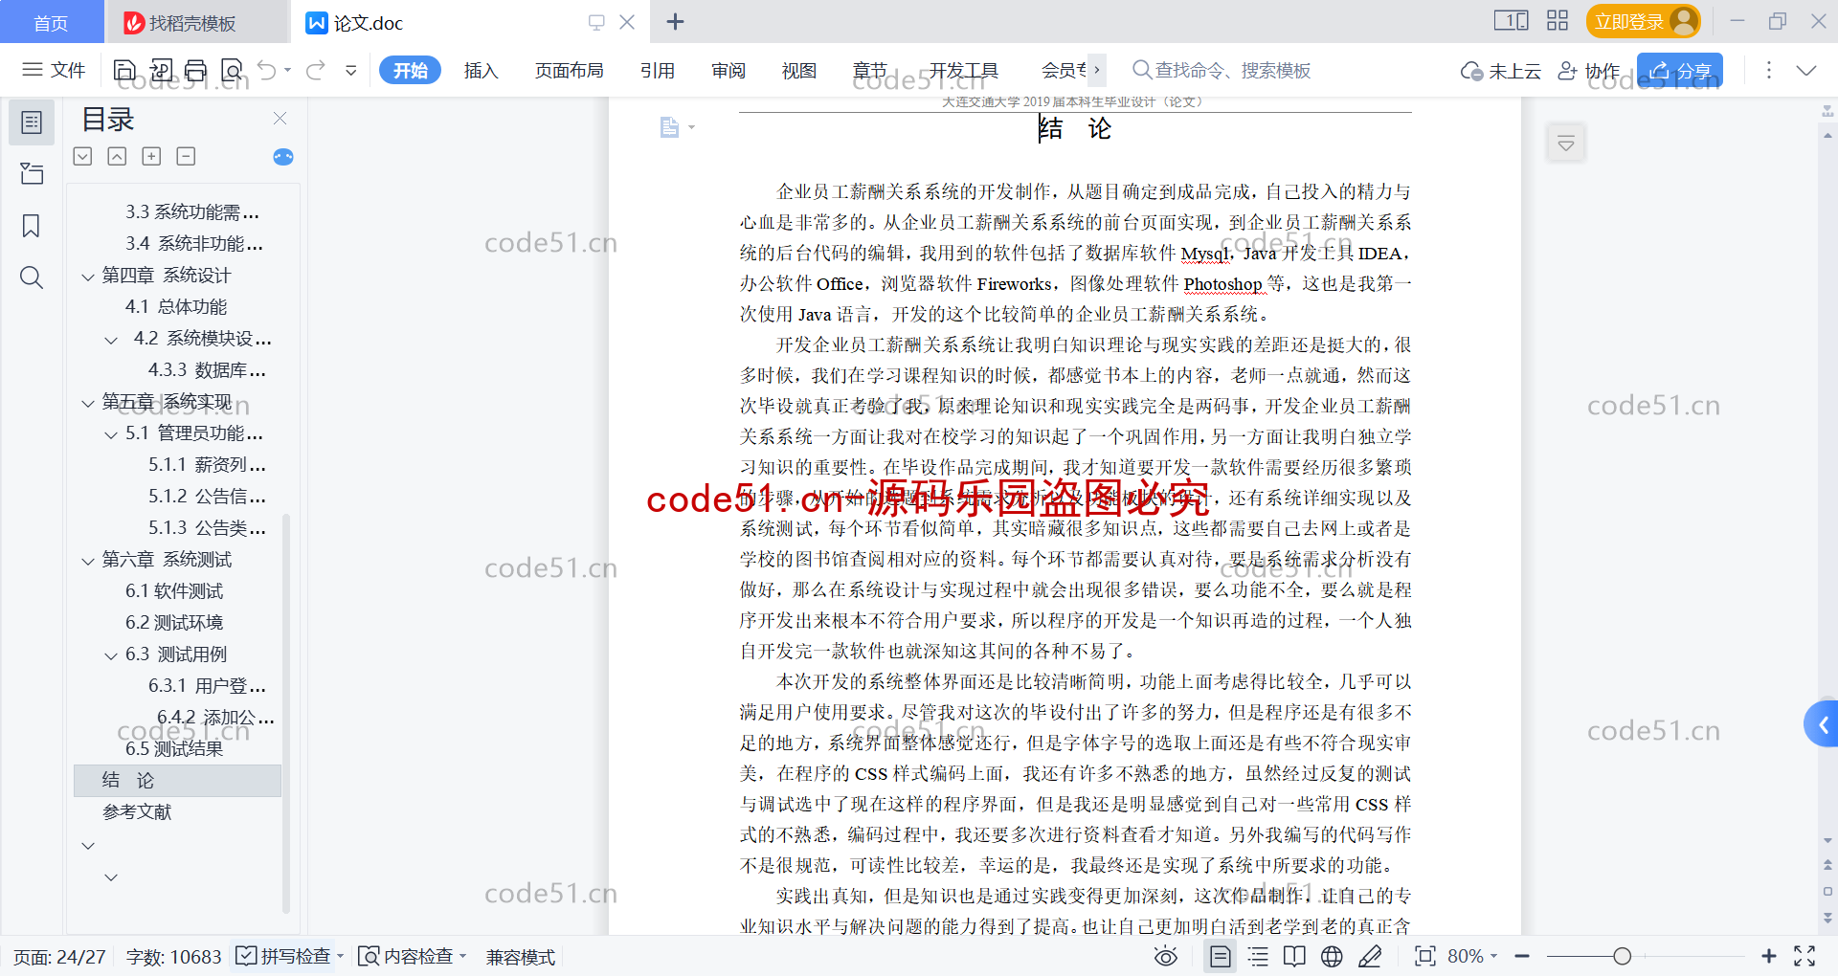
Task: Collapse the 5.1 管理员功能 node
Action: (111, 434)
